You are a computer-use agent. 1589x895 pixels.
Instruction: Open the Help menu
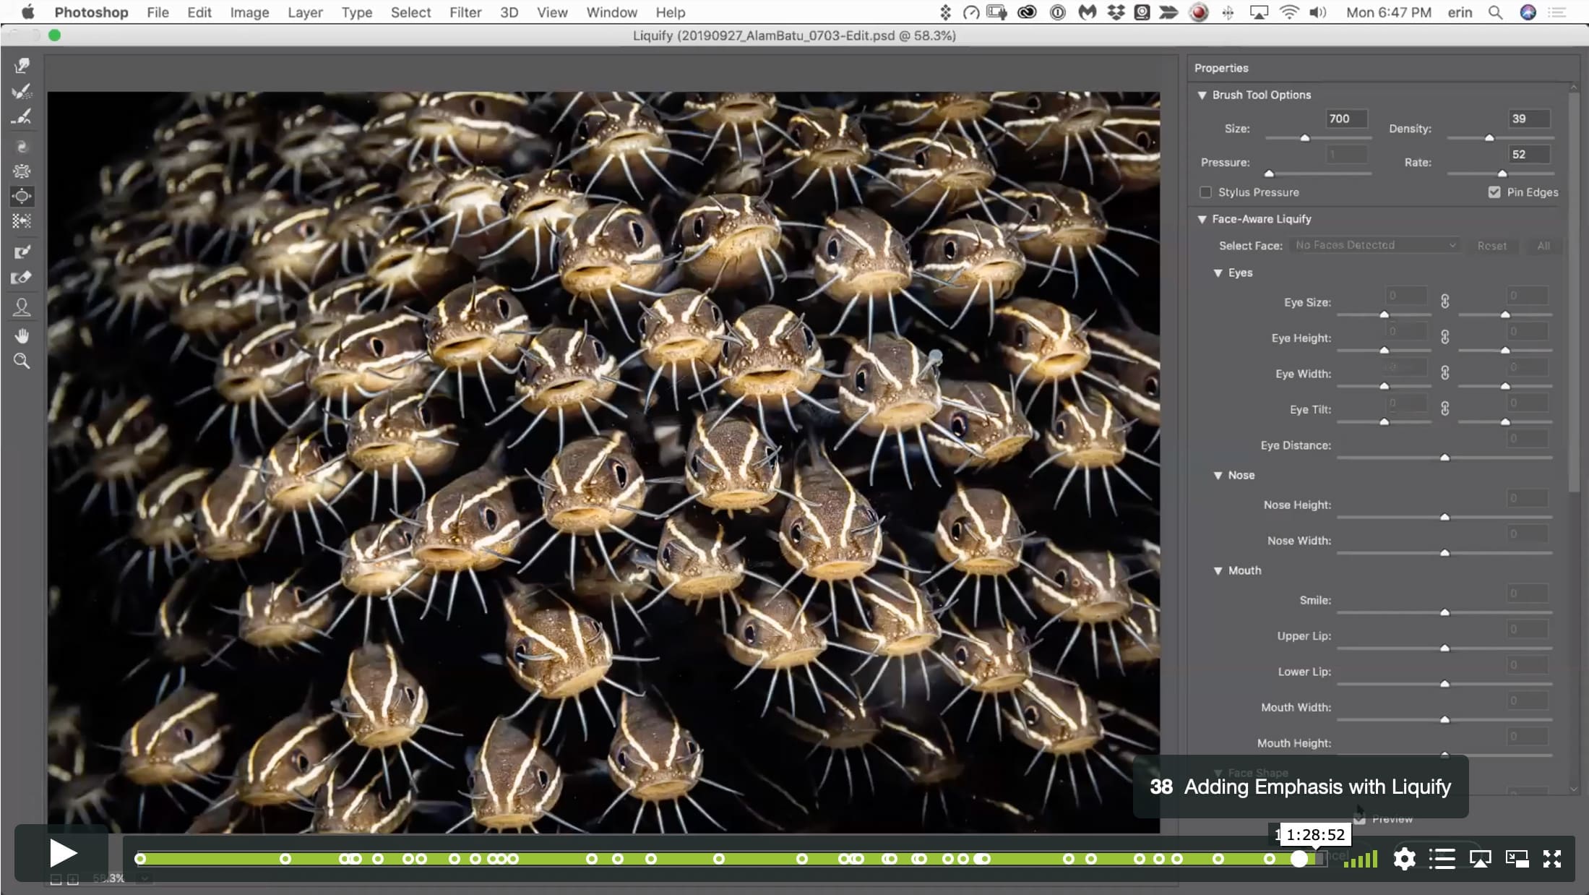tap(670, 12)
